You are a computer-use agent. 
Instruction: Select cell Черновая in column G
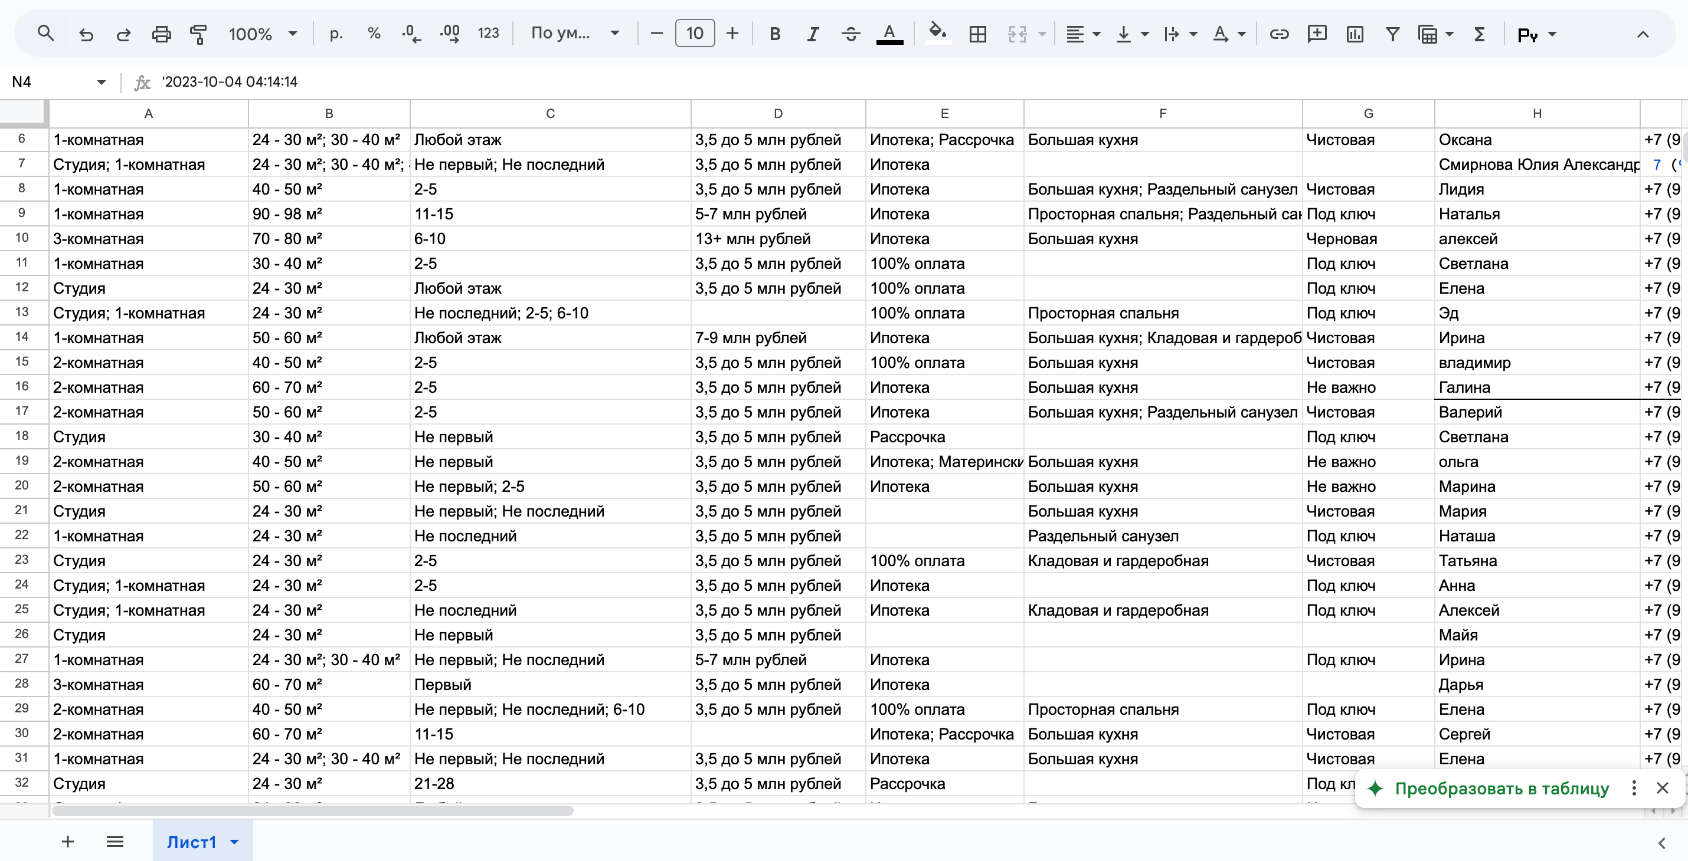click(1368, 239)
